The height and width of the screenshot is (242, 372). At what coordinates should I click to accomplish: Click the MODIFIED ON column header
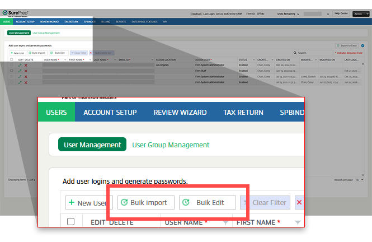327,60
